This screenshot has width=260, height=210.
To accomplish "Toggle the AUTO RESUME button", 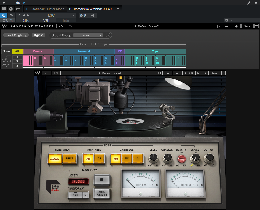I will (x=102, y=193).
